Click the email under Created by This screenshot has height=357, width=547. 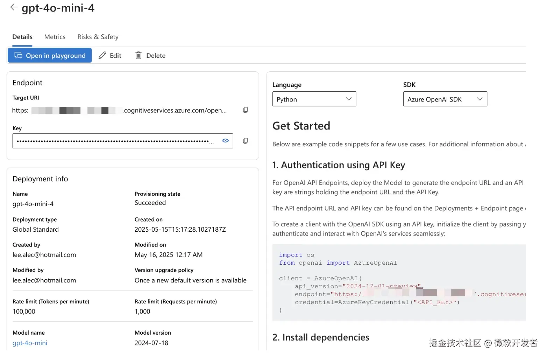[x=44, y=255]
